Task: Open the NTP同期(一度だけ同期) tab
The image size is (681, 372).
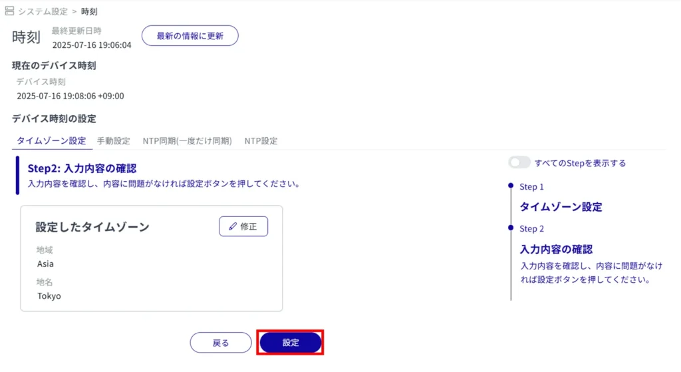Action: click(x=187, y=141)
